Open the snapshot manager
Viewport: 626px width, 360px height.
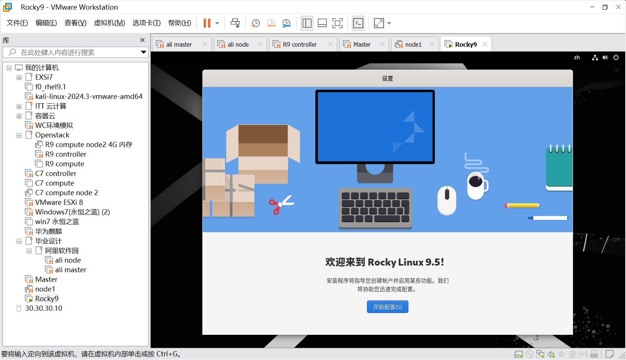tap(286, 23)
